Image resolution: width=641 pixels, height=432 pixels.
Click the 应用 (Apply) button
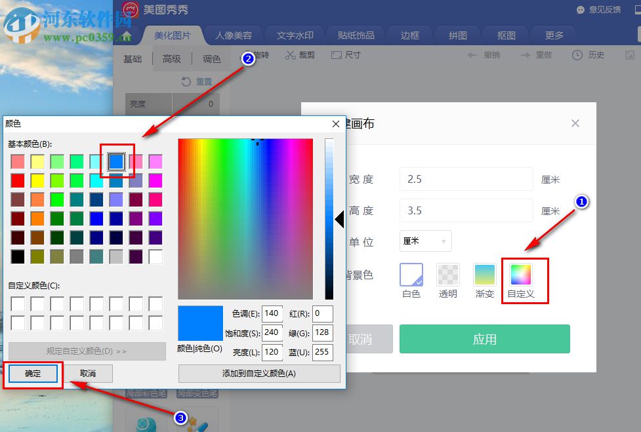484,339
